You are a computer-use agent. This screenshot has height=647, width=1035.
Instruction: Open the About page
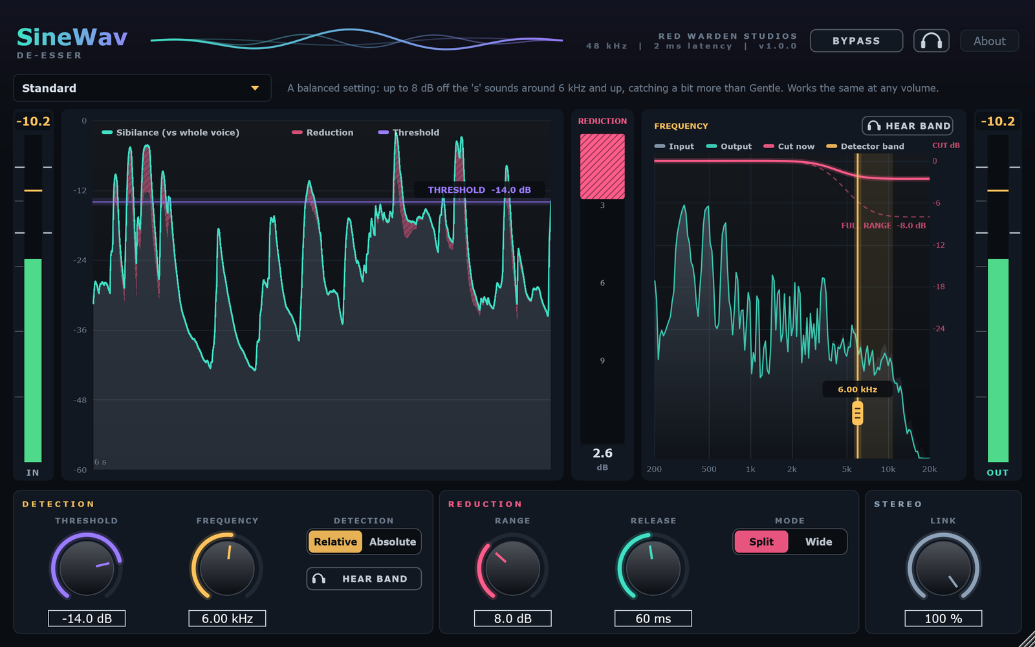(x=989, y=41)
